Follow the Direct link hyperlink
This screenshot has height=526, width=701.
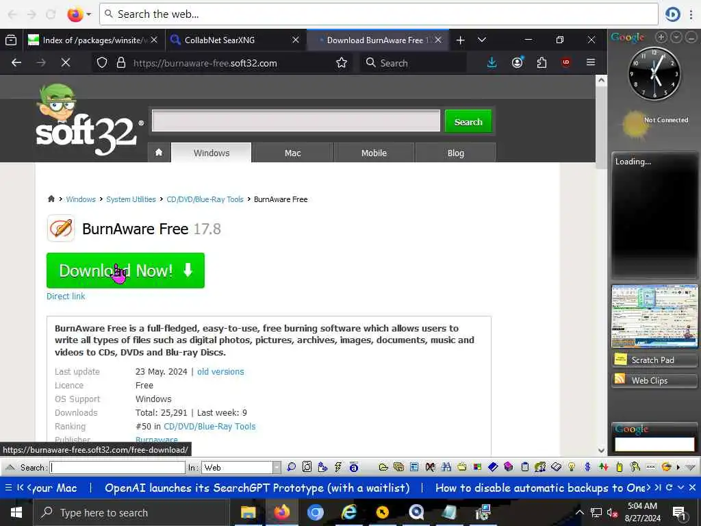[x=66, y=296]
